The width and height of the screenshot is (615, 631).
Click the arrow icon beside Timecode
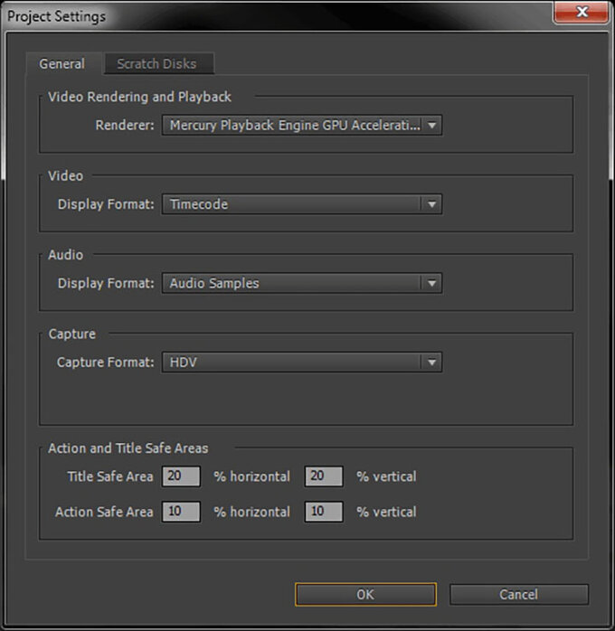pyautogui.click(x=432, y=204)
